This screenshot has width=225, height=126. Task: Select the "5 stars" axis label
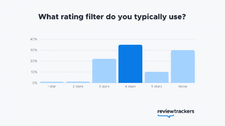click(156, 87)
